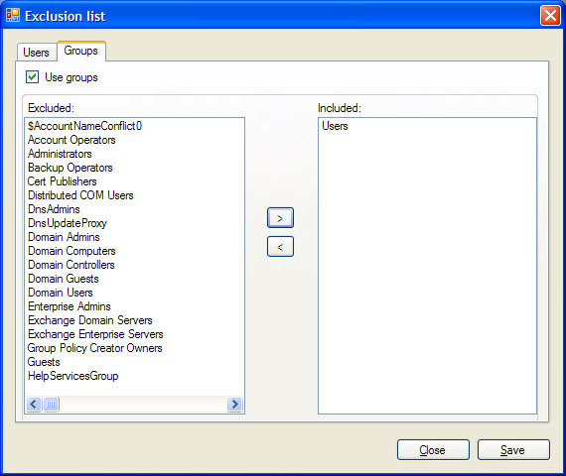Choose Exchange Domain Servers group
566x476 pixels.
coord(90,320)
